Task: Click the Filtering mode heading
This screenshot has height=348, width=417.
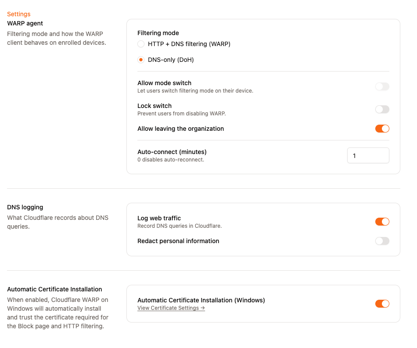Action: click(158, 33)
